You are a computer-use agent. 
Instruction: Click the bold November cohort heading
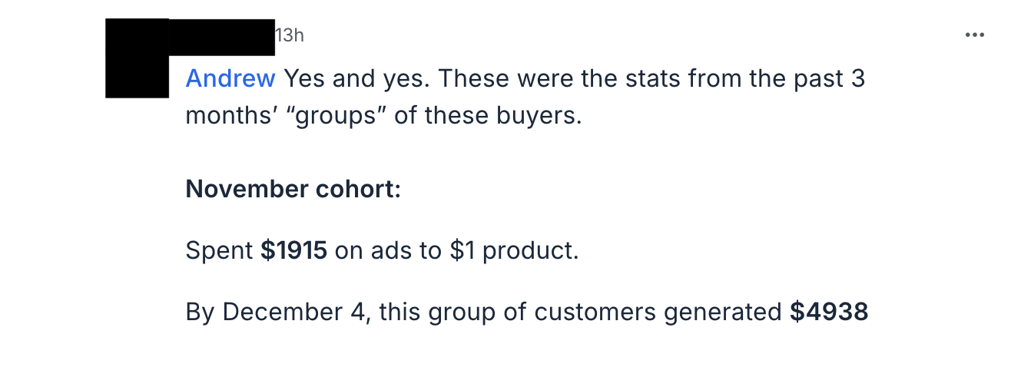[x=293, y=189]
